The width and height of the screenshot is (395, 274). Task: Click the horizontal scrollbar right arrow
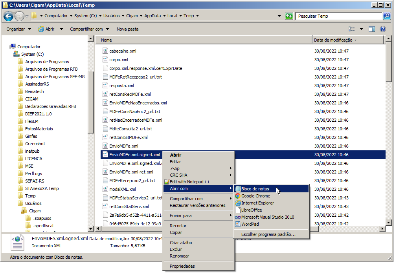click(x=382, y=229)
